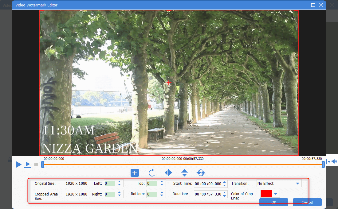Flip the video horizontally
The image size is (338, 209).
pyautogui.click(x=168, y=173)
